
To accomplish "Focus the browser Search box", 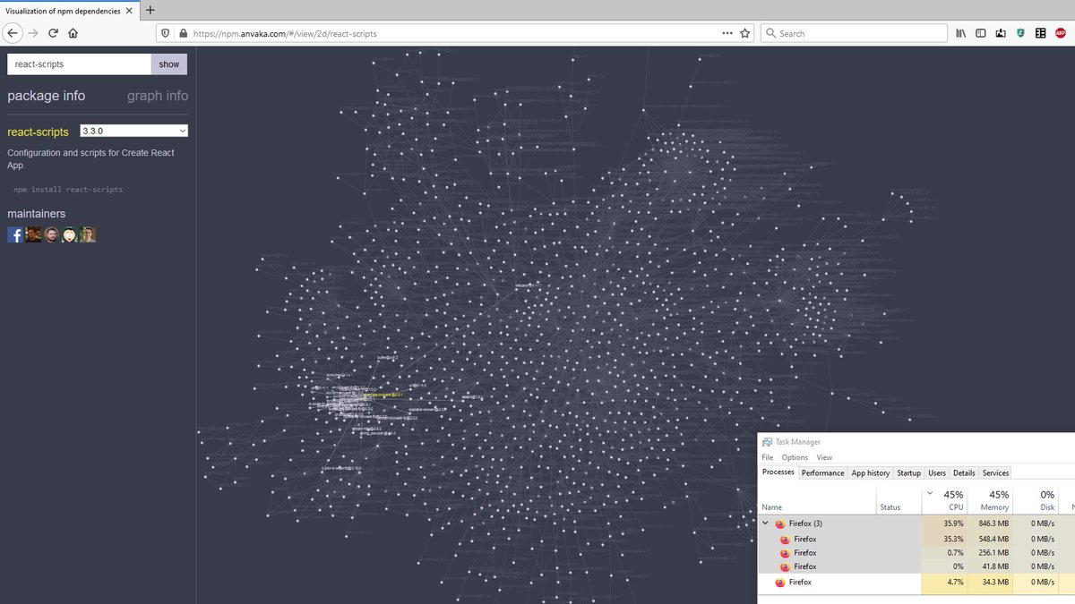I will pyautogui.click(x=854, y=33).
